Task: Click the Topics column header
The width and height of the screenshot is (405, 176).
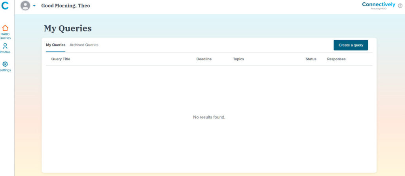Action: (238, 59)
